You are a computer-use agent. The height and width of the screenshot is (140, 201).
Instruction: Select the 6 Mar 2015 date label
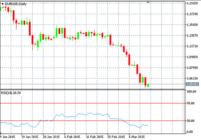137,137
